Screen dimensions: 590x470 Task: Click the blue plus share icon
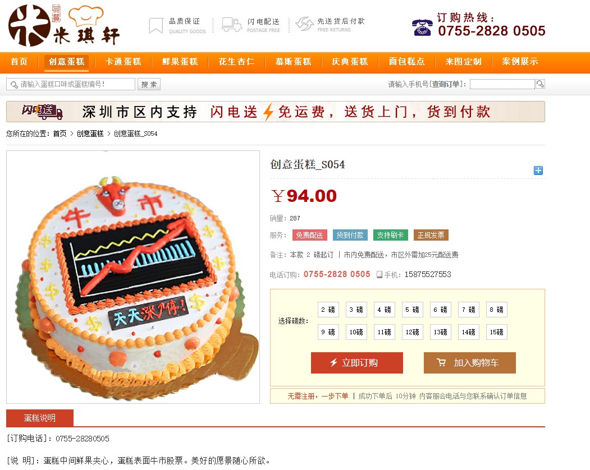pos(538,171)
